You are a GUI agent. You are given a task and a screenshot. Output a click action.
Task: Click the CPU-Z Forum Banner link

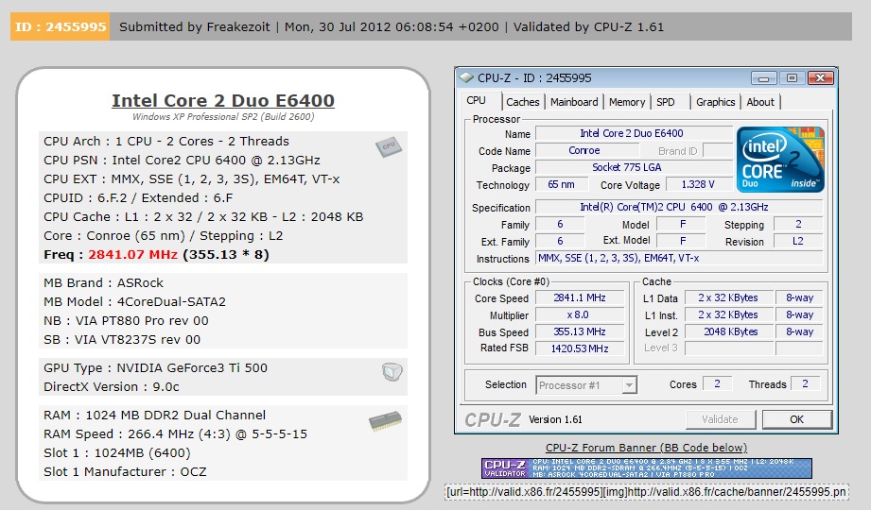coord(646,448)
